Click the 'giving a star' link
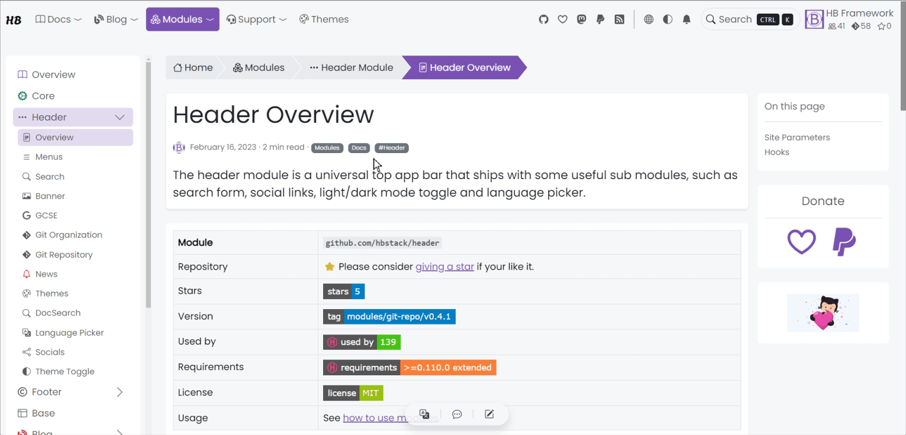 444,267
